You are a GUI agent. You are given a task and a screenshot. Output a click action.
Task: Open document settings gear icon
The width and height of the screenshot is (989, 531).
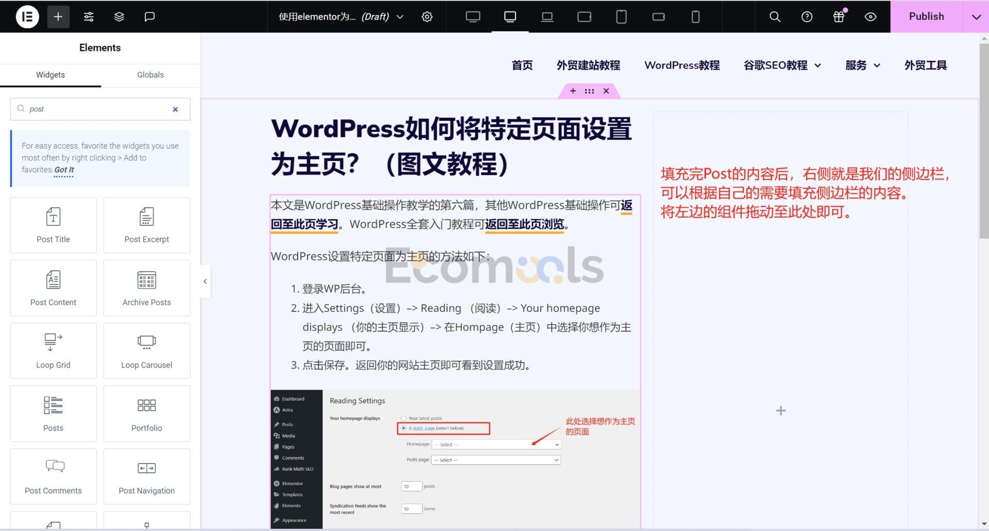pyautogui.click(x=427, y=16)
